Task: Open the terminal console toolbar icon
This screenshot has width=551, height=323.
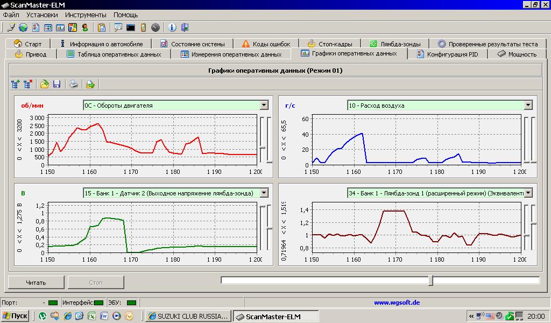Action: [x=130, y=27]
